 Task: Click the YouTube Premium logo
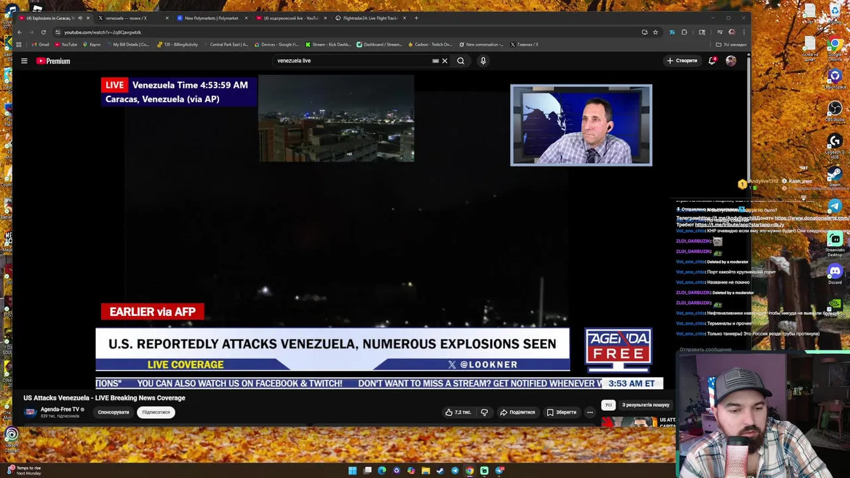coord(53,61)
